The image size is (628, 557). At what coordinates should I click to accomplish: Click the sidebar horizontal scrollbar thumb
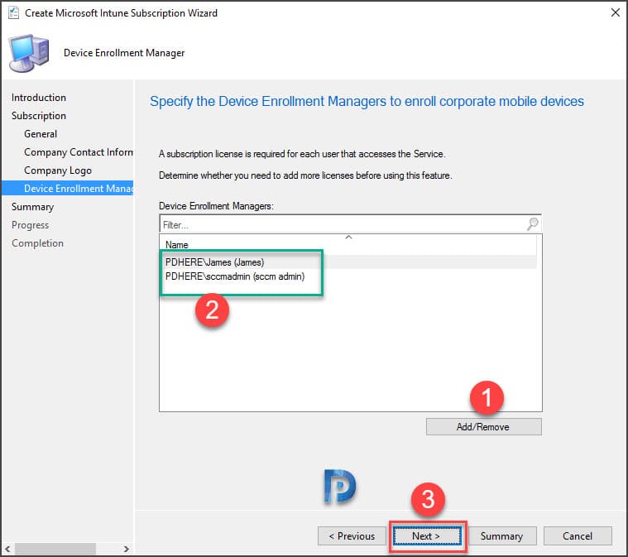tap(55, 549)
